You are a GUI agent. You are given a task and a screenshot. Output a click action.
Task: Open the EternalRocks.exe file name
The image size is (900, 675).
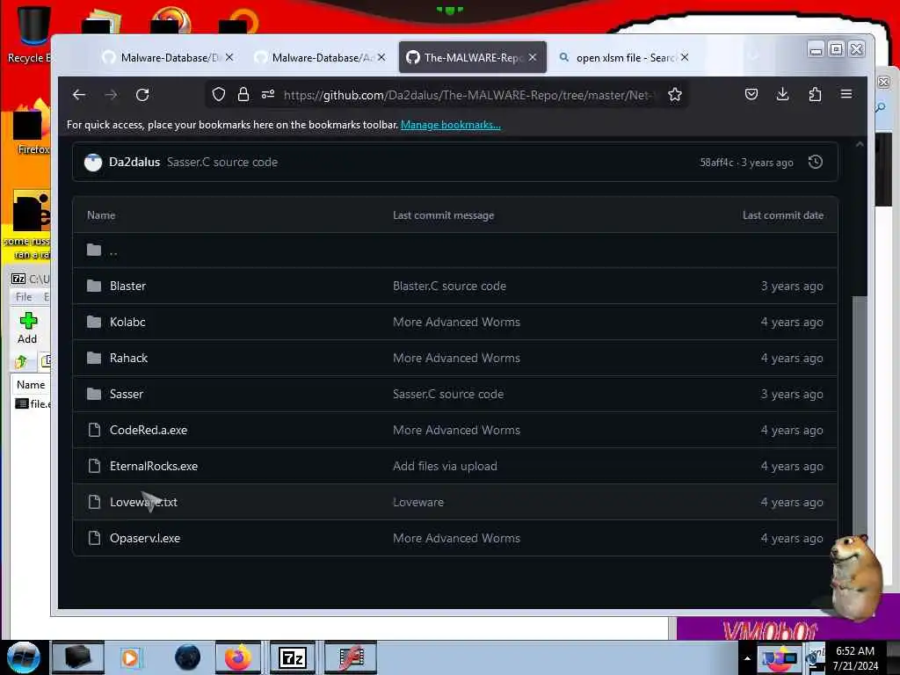point(154,466)
